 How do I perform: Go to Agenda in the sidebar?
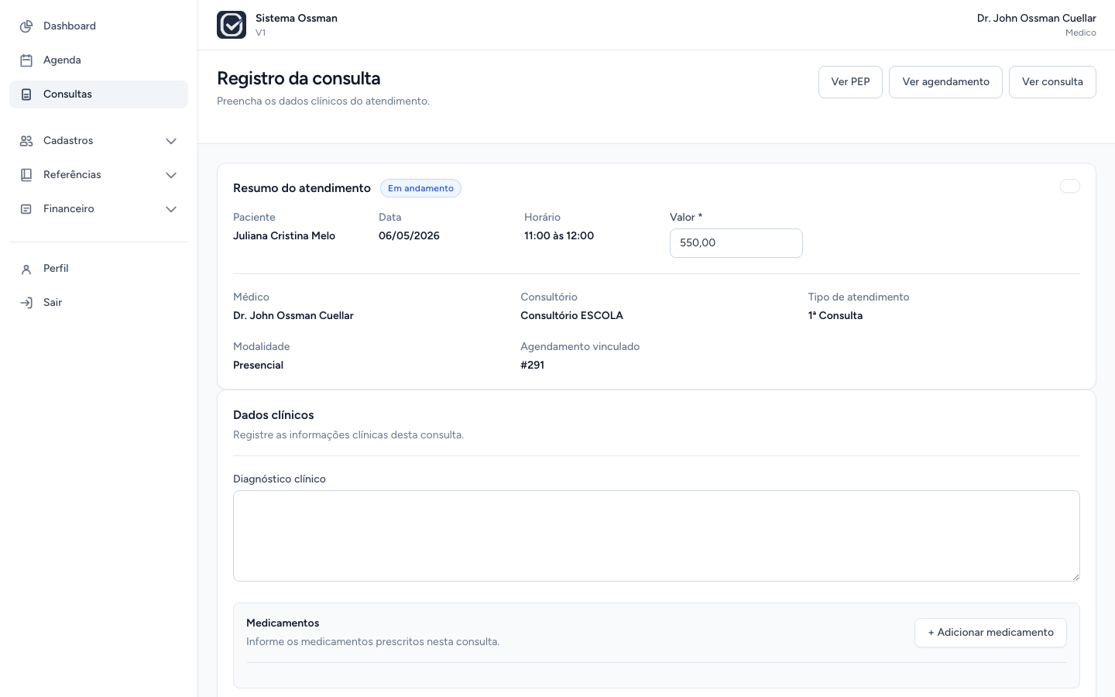(x=98, y=60)
